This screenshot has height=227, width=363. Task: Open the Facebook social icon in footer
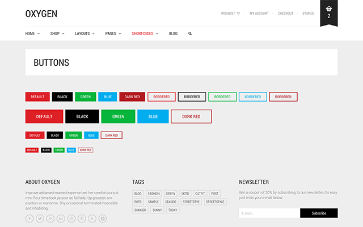[29, 218]
